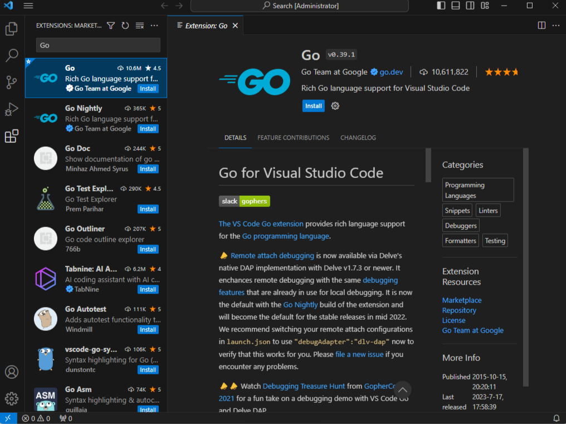Image resolution: width=566 pixels, height=424 pixels.
Task: Open the Explorer view in activity bar
Action: pyautogui.click(x=12, y=28)
